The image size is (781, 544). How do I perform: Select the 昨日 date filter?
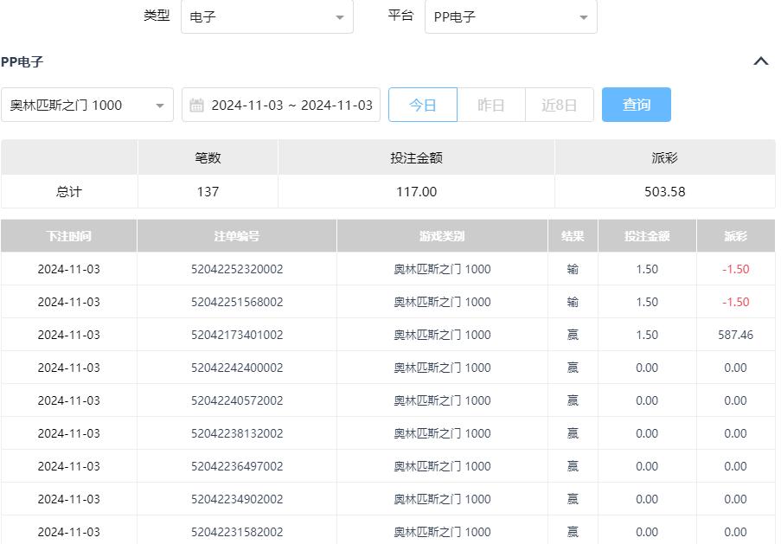click(x=490, y=105)
